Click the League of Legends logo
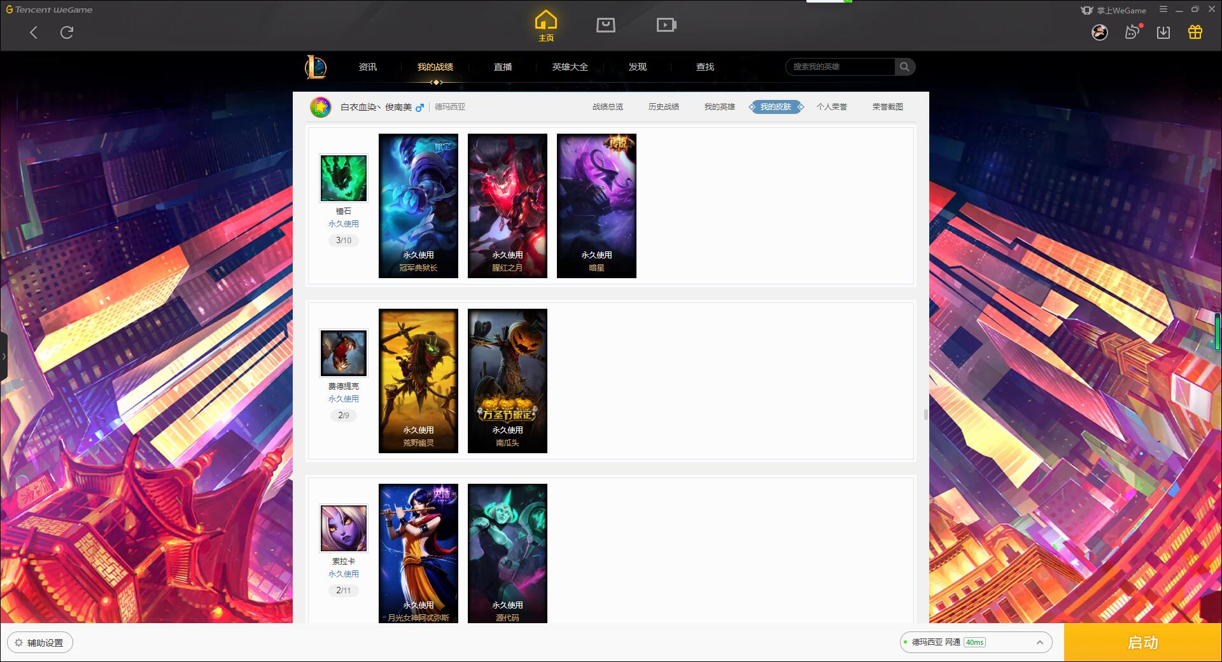1222x662 pixels. point(316,67)
